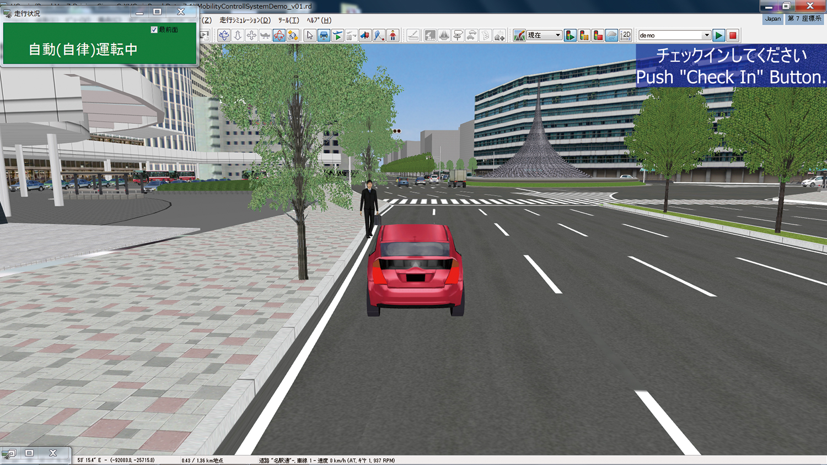The width and height of the screenshot is (827, 465).
Task: Activate the drive car mode icon
Action: click(x=324, y=36)
